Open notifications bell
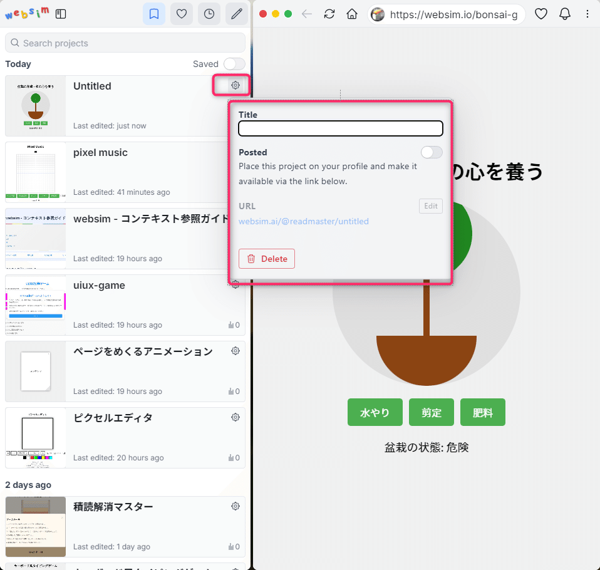Screen dimensions: 600x570 click(x=565, y=14)
